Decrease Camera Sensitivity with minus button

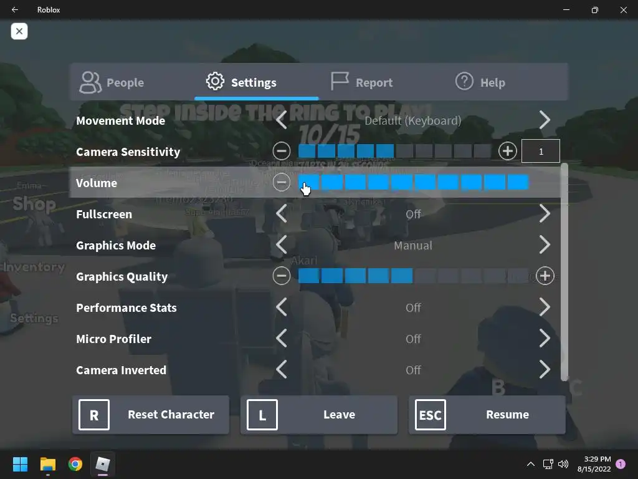pyautogui.click(x=282, y=151)
